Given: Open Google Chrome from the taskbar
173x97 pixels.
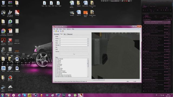Looking at the screenshot, I should pyautogui.click(x=8, y=95).
